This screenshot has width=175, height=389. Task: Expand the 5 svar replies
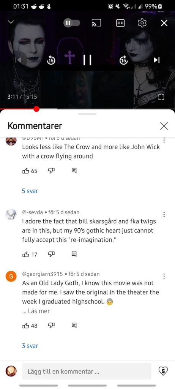30,191
